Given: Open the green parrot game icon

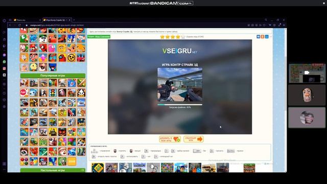Looking at the screenshot, I should coord(24,38).
